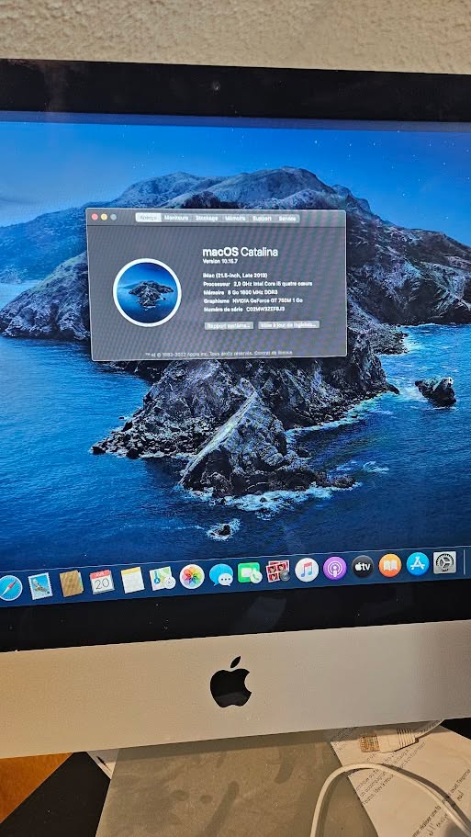Launch Podcasts purple icon
Image resolution: width=471 pixels, height=837 pixels.
334,568
